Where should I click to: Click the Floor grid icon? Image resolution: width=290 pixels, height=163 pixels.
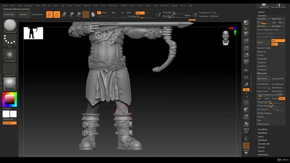[246, 69]
